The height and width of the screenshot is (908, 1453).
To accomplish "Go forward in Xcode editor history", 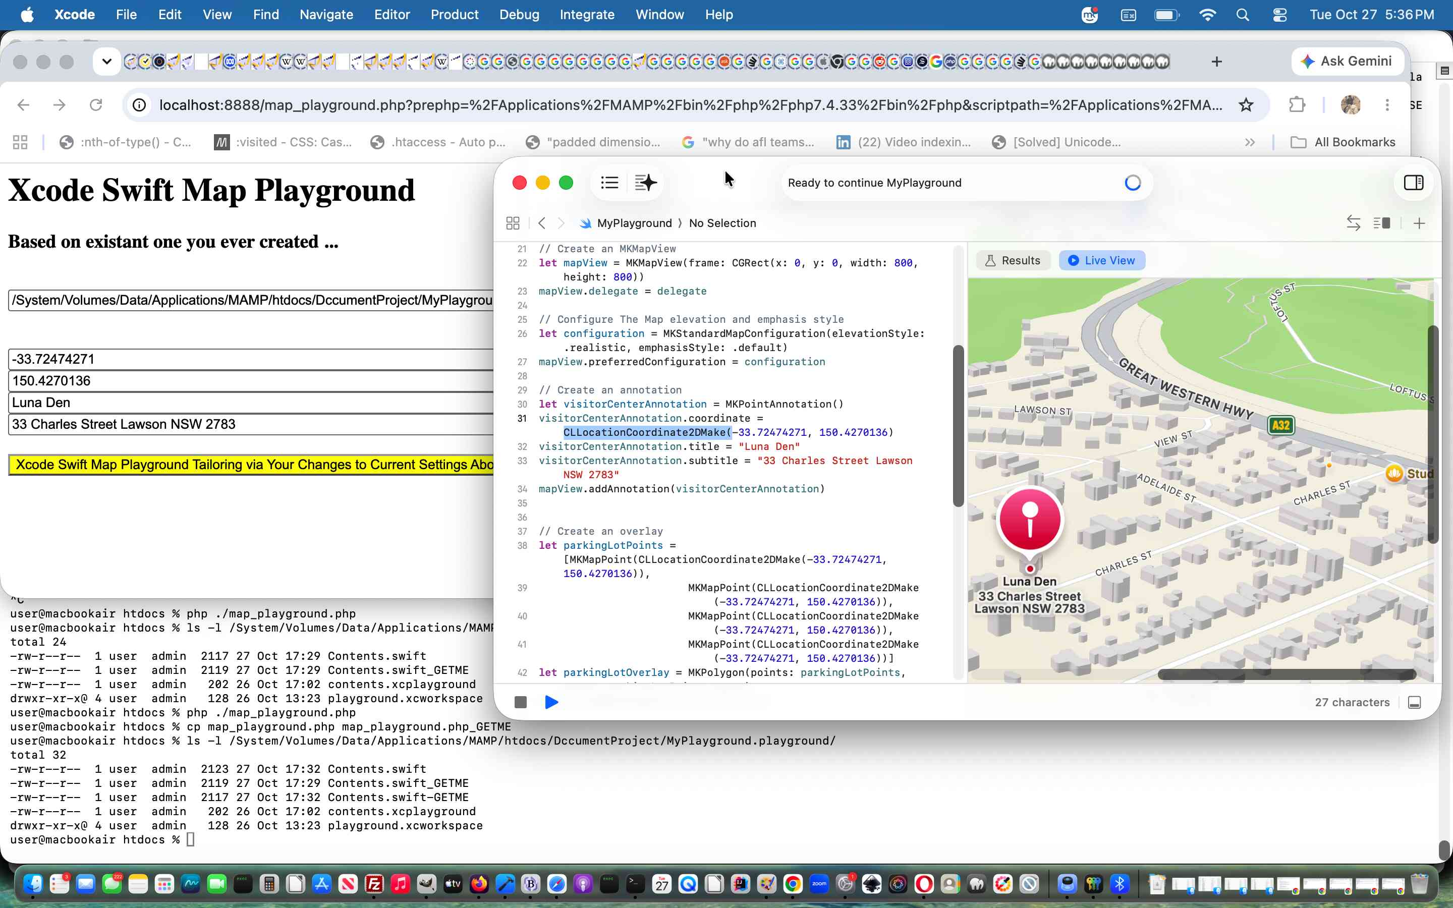I will point(562,223).
